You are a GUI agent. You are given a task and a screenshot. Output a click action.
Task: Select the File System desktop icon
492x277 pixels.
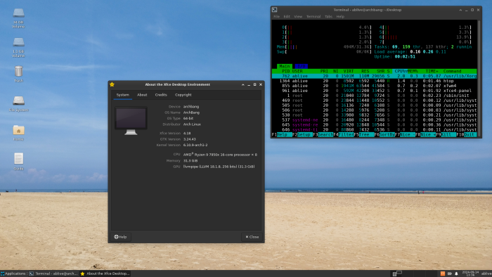point(18,103)
